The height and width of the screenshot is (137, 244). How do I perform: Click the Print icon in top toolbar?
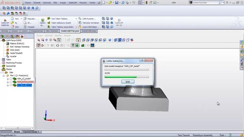(x=127, y=3)
